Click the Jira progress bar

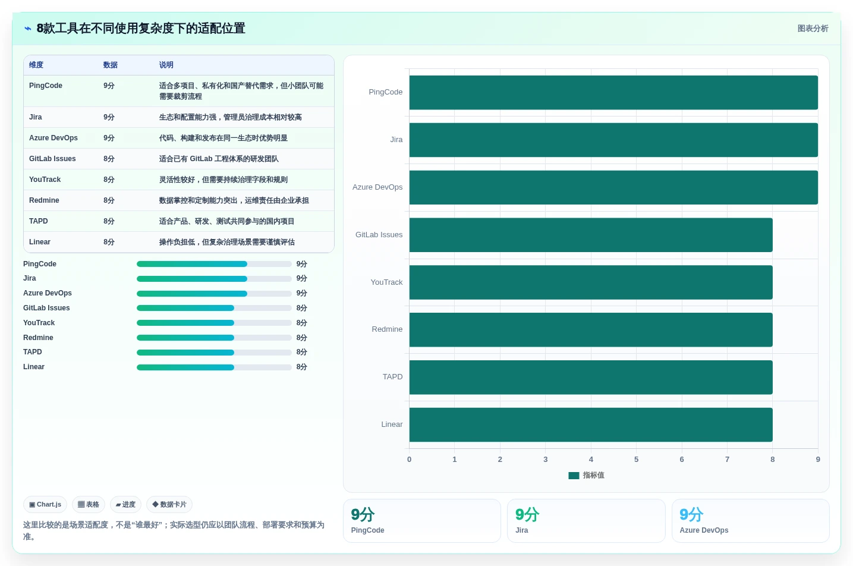coord(214,279)
